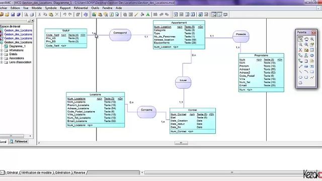This screenshot has width=322, height=181.
Task: Select the inheritance tool in Palette
Action: point(306,55)
